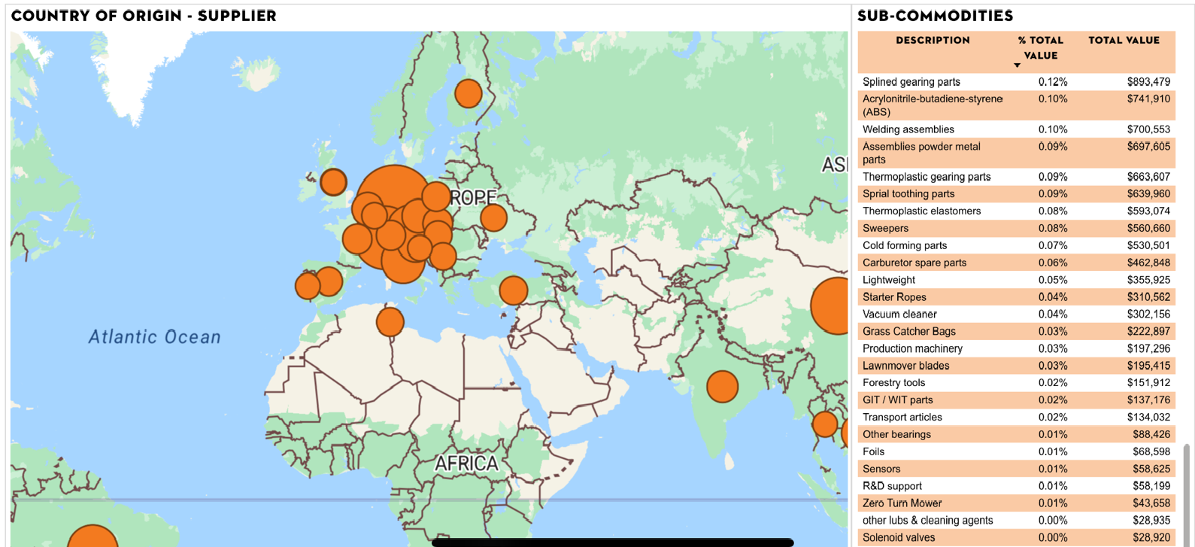Select the orange bubble over Brazil
The width and height of the screenshot is (1195, 547).
point(93,536)
